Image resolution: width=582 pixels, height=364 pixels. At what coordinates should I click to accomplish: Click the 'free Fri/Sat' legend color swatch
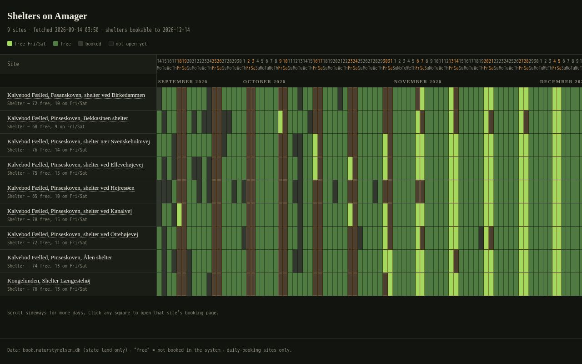pyautogui.click(x=10, y=44)
